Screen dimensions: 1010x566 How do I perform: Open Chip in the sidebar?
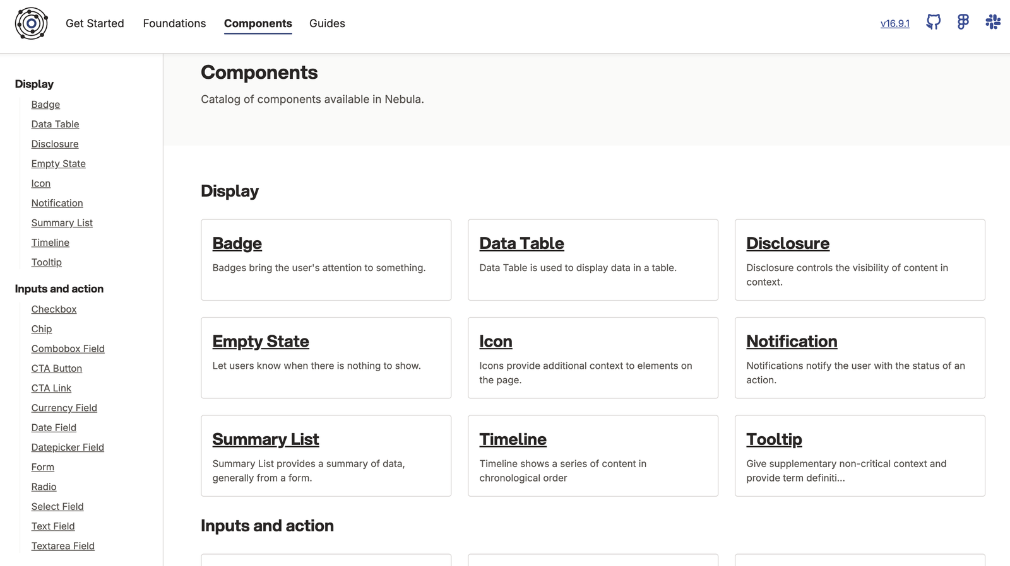(x=42, y=329)
